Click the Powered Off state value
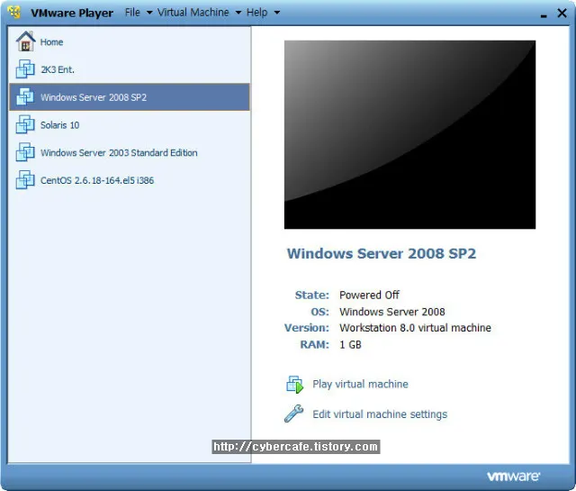Viewport: 576px width, 491px height. 369,295
